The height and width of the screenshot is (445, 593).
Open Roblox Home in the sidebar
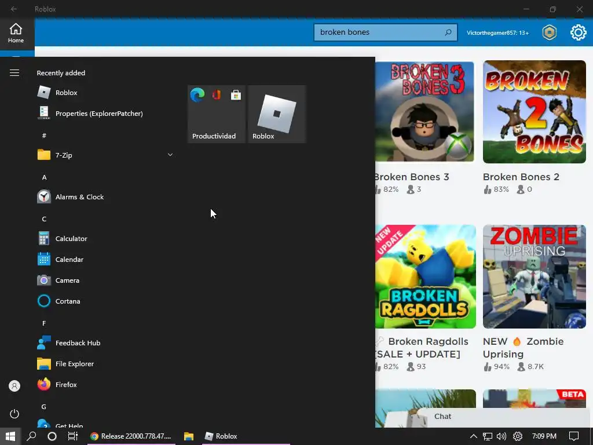(16, 33)
